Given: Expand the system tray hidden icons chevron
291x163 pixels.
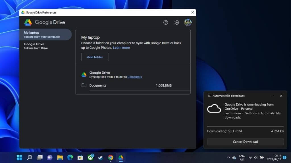Looking at the screenshot, I should (x=228, y=157).
